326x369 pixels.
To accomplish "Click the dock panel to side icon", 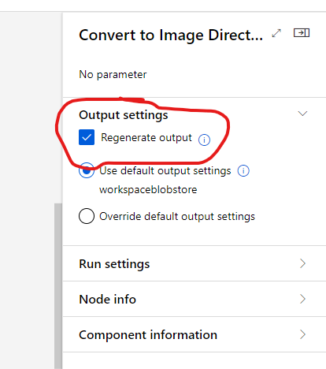I will 302,33.
